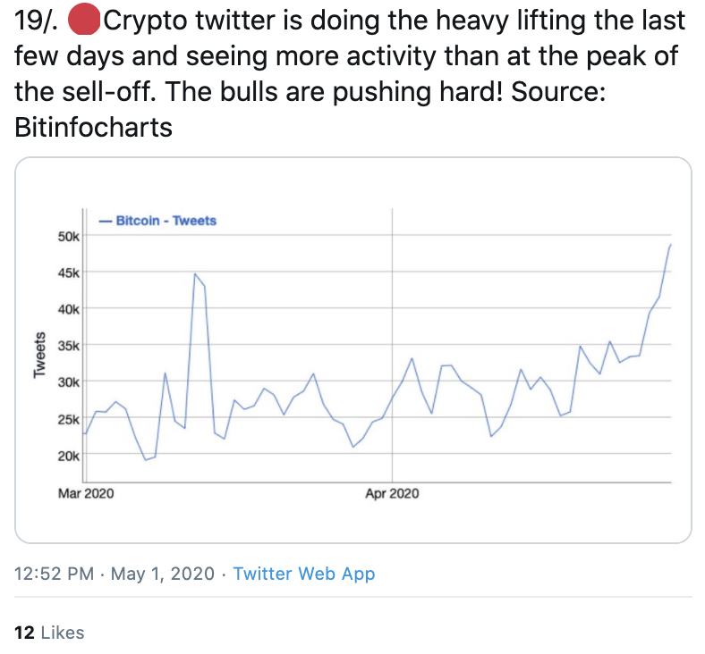Click the 20k y-axis label

[70, 455]
